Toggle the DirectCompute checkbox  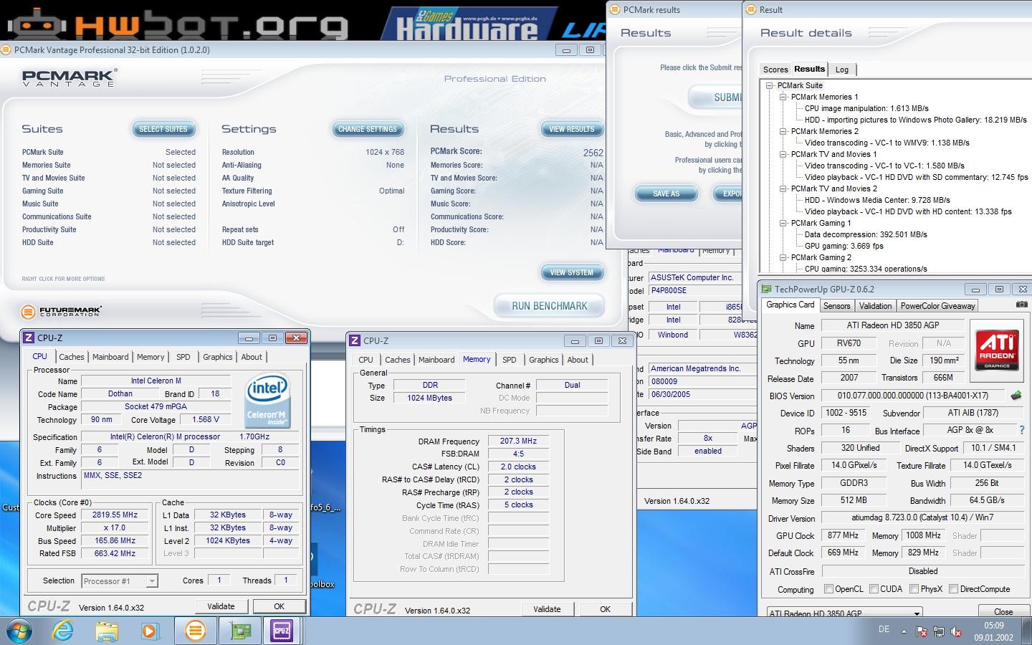(953, 589)
